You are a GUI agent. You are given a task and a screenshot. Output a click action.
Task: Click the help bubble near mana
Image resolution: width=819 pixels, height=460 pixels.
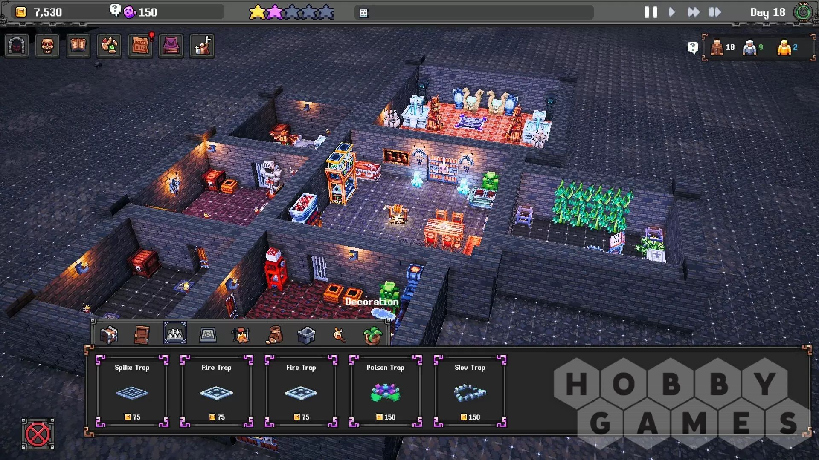(x=115, y=9)
